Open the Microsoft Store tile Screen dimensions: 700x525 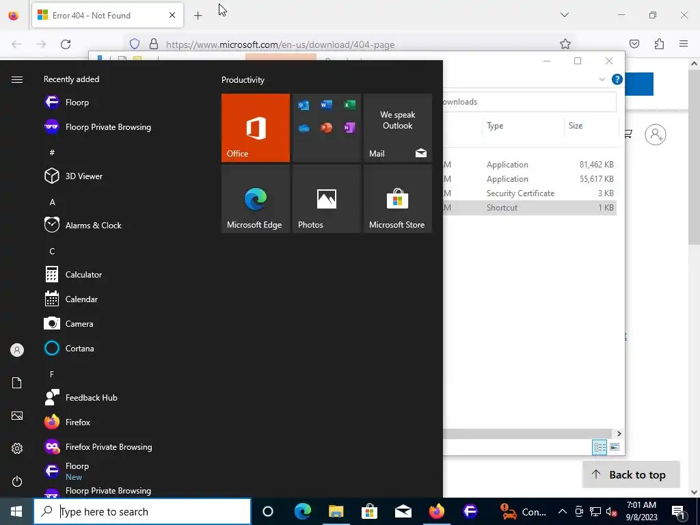pos(398,199)
